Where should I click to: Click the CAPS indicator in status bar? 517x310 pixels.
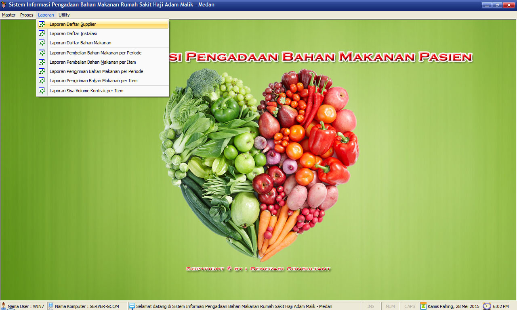410,306
